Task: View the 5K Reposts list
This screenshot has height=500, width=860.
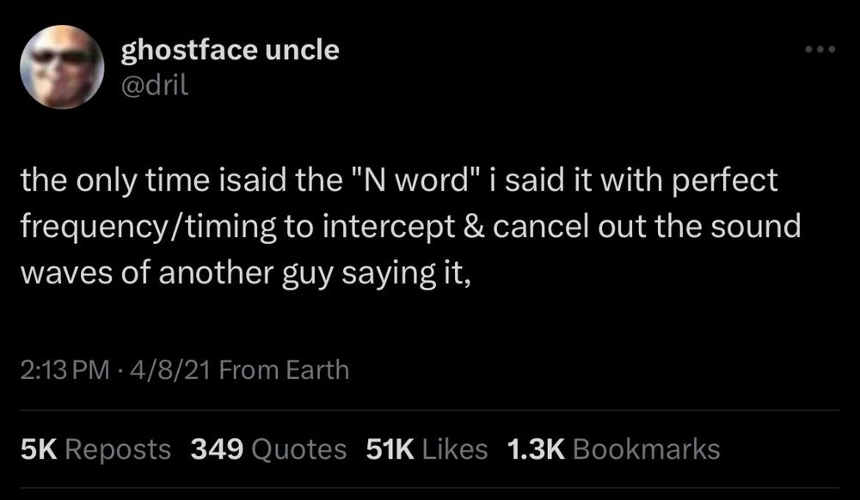Action: click(95, 448)
